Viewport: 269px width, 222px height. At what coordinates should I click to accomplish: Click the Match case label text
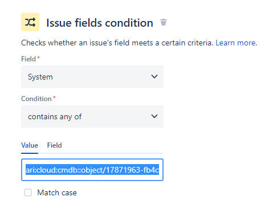click(57, 192)
